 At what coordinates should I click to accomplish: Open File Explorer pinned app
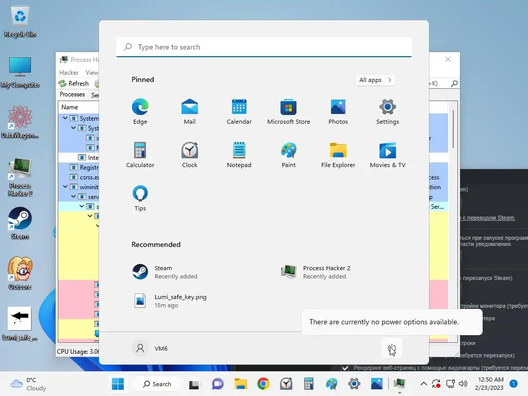pyautogui.click(x=338, y=155)
